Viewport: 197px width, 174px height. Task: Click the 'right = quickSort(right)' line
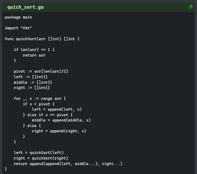(41, 158)
